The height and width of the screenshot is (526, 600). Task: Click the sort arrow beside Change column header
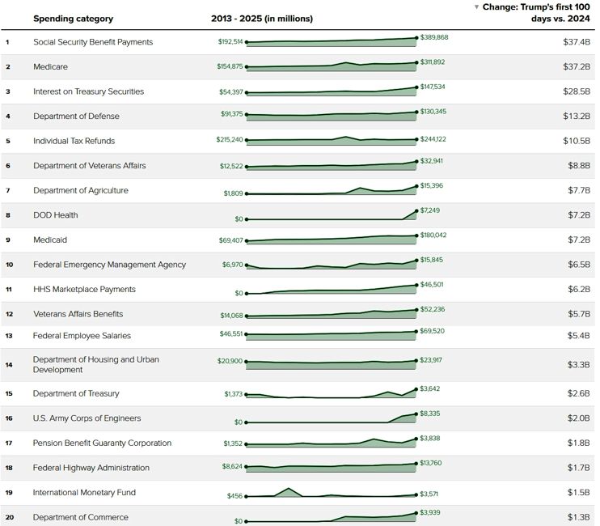pyautogui.click(x=476, y=7)
